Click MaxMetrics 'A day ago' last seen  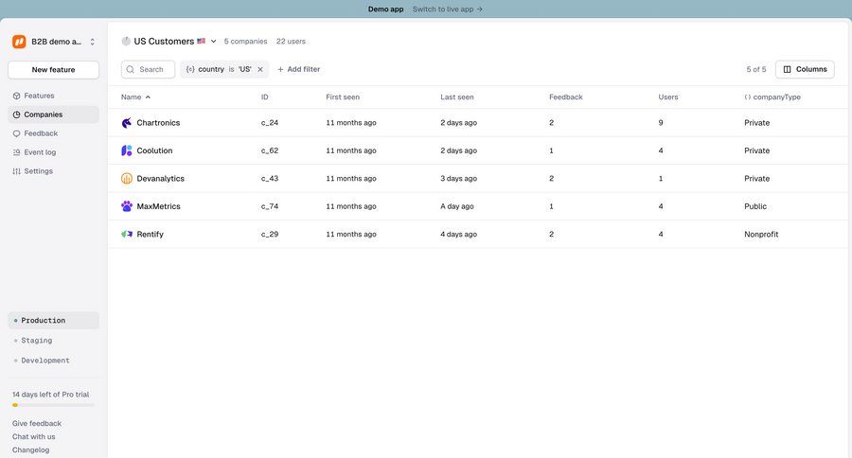tap(457, 206)
